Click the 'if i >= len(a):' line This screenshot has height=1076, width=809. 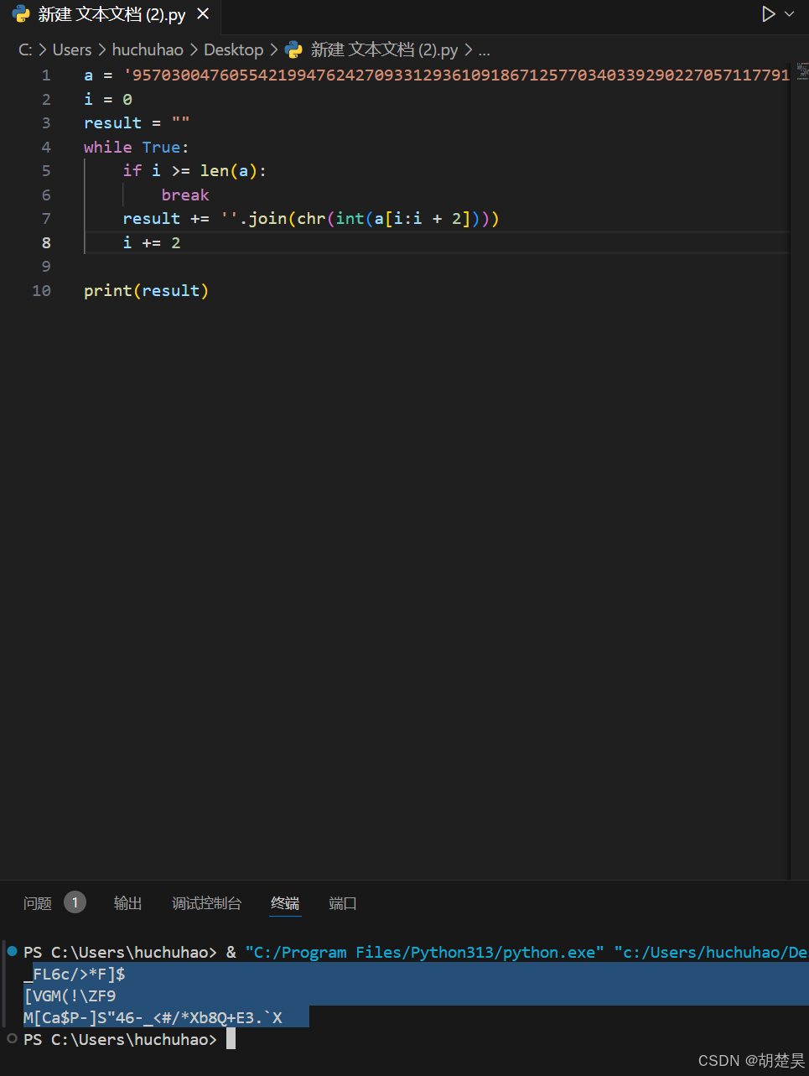pyautogui.click(x=194, y=171)
